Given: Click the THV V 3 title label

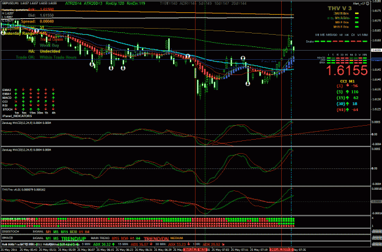Looking at the screenshot, I should point(339,9).
